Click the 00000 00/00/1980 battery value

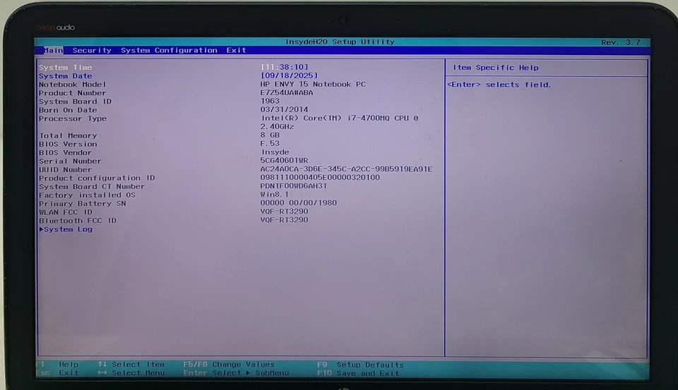[x=298, y=202]
